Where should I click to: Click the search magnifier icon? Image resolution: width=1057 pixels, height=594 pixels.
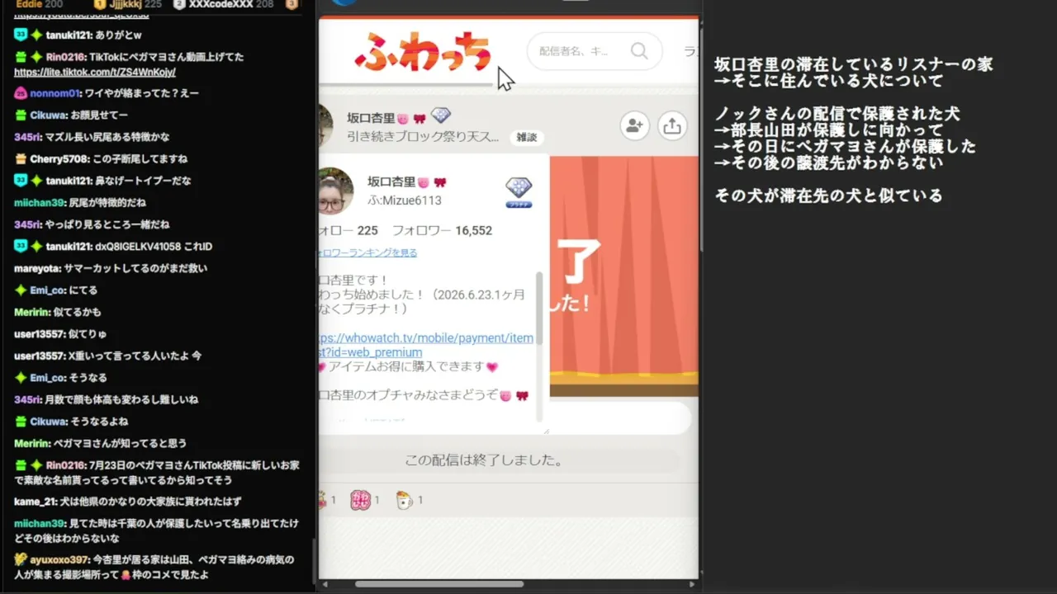pyautogui.click(x=639, y=51)
